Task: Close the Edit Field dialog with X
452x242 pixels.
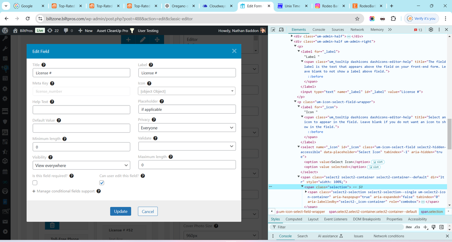Action: click(234, 51)
